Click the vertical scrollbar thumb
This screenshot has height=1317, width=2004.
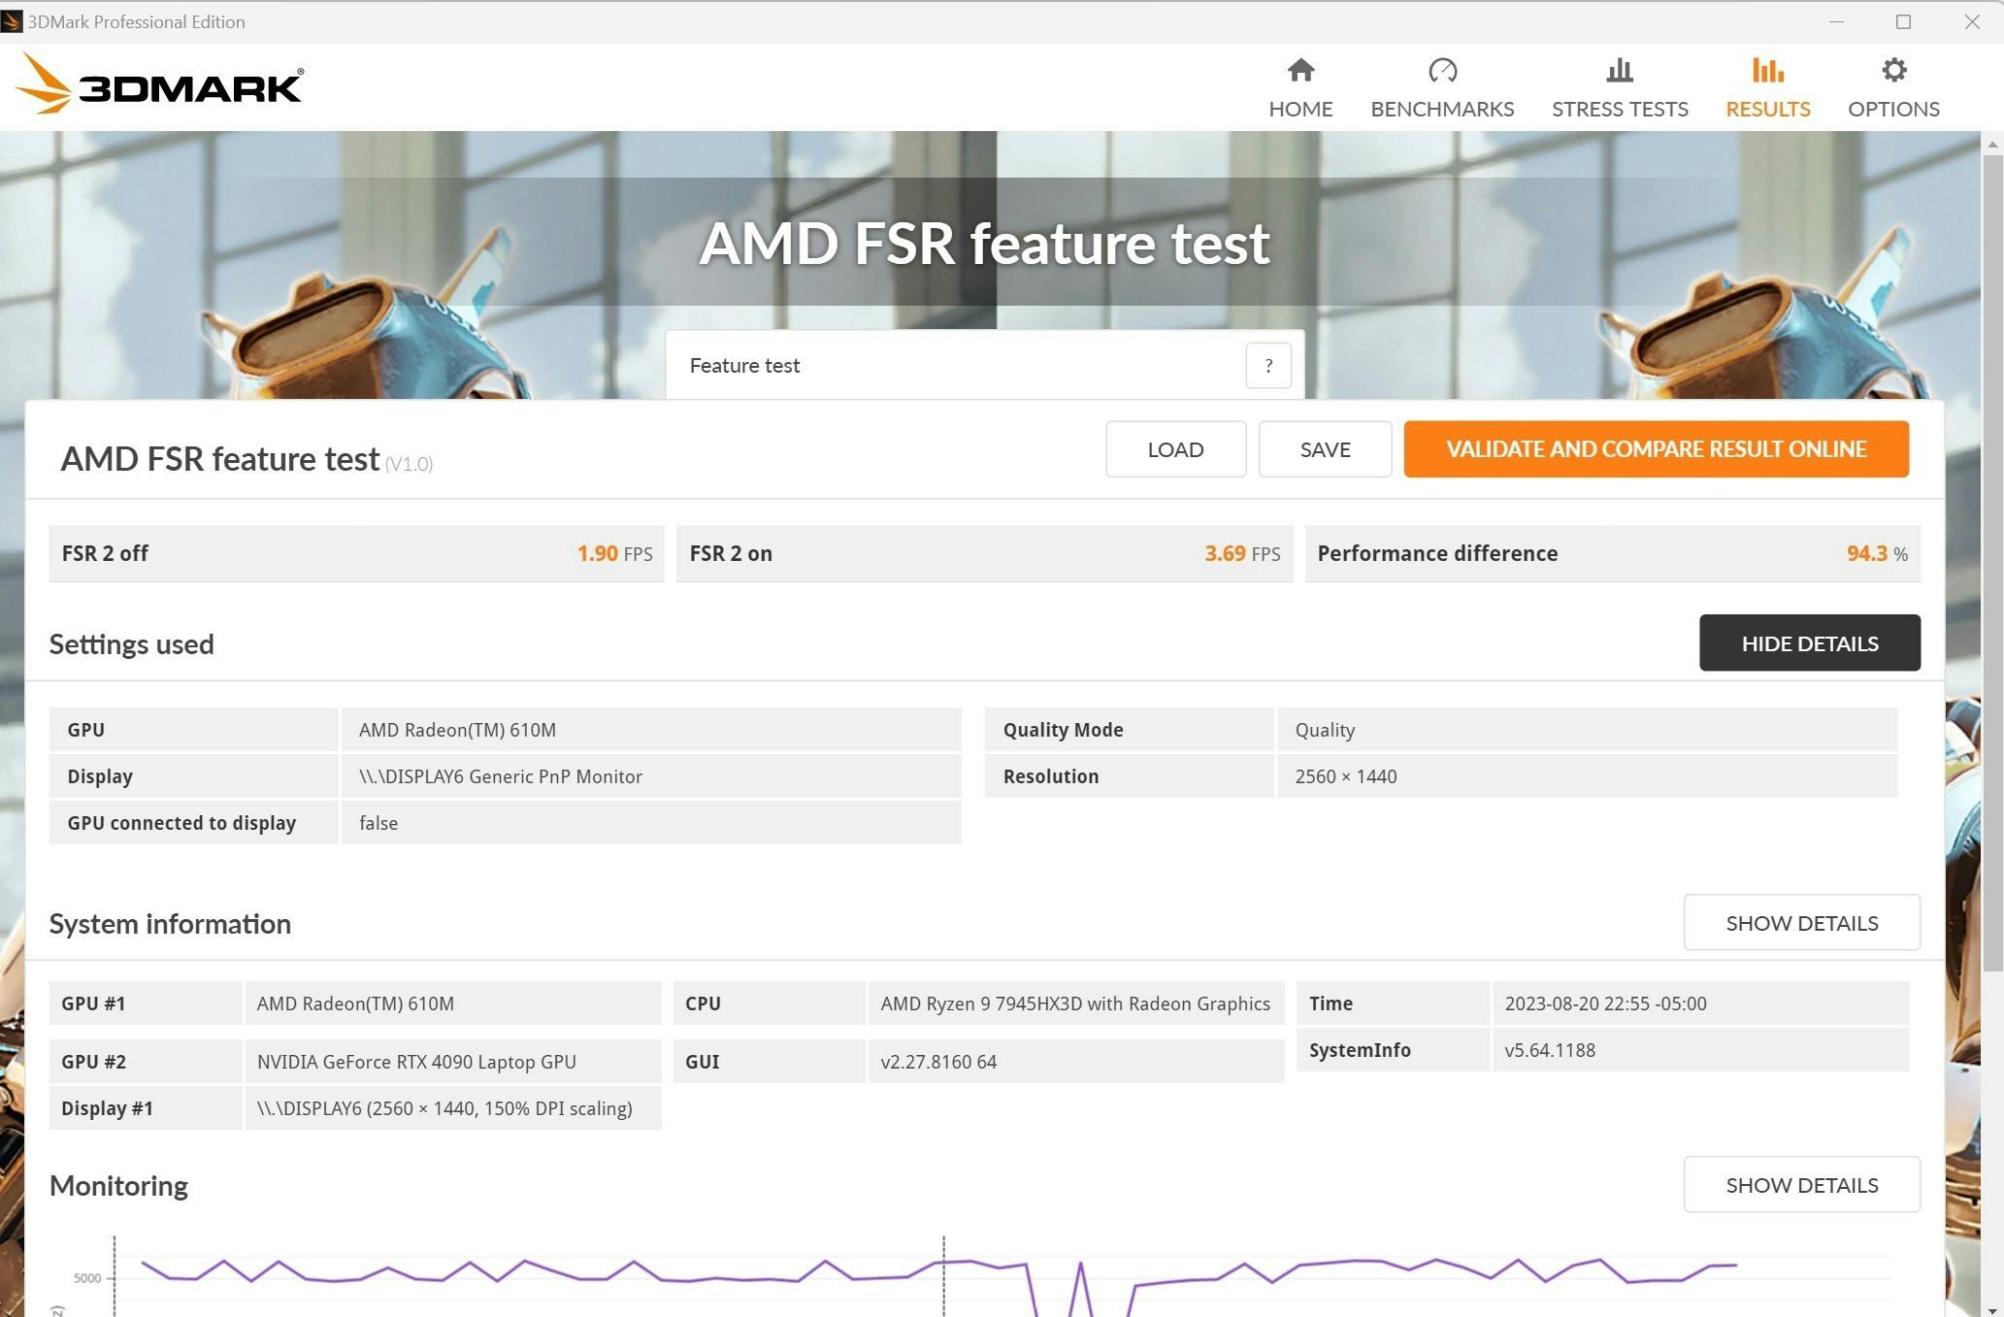1992,563
